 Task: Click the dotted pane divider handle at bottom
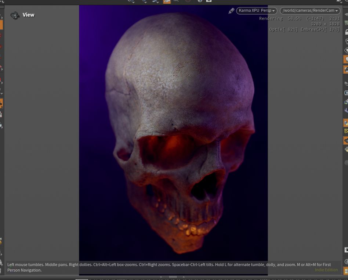tap(173, 277)
